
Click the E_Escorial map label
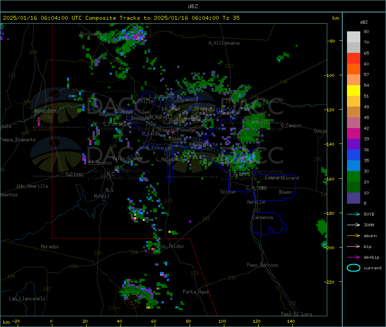[159, 148]
